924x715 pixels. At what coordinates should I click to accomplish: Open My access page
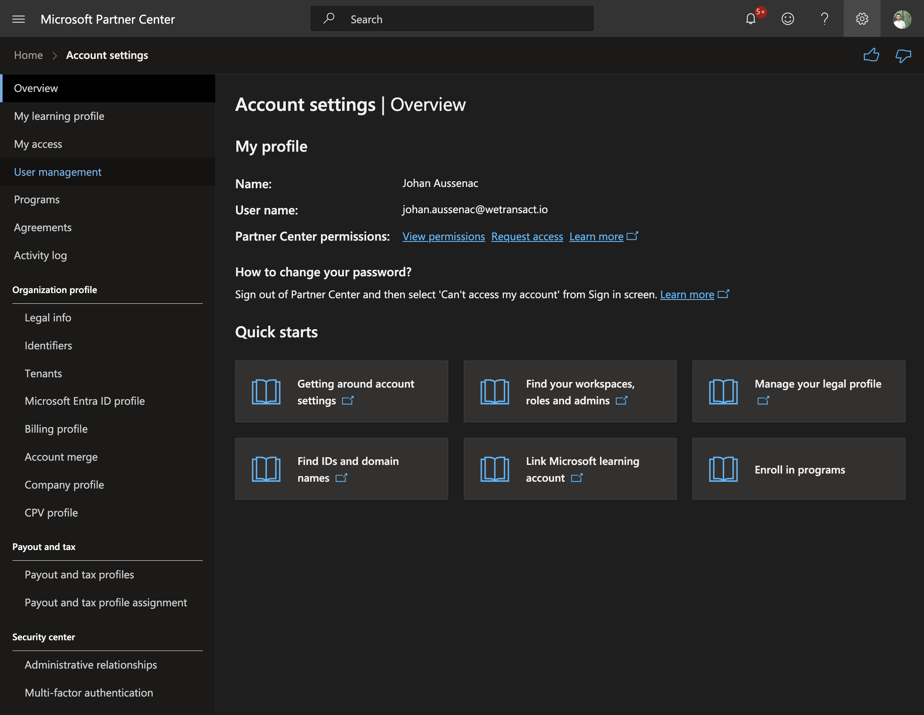[x=107, y=144]
